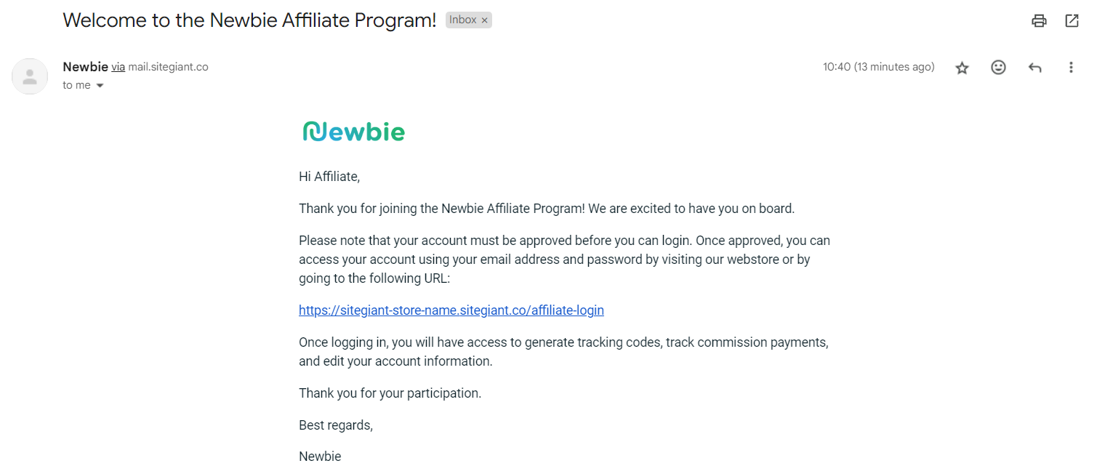Reply to the Newbie email
Screen dimensions: 1097x474
[x=1034, y=68]
